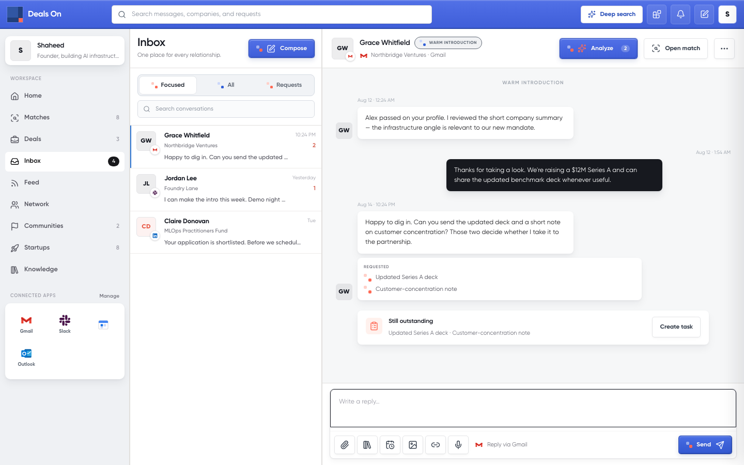Open Network in sidebar
The height and width of the screenshot is (465, 744).
pyautogui.click(x=65, y=205)
